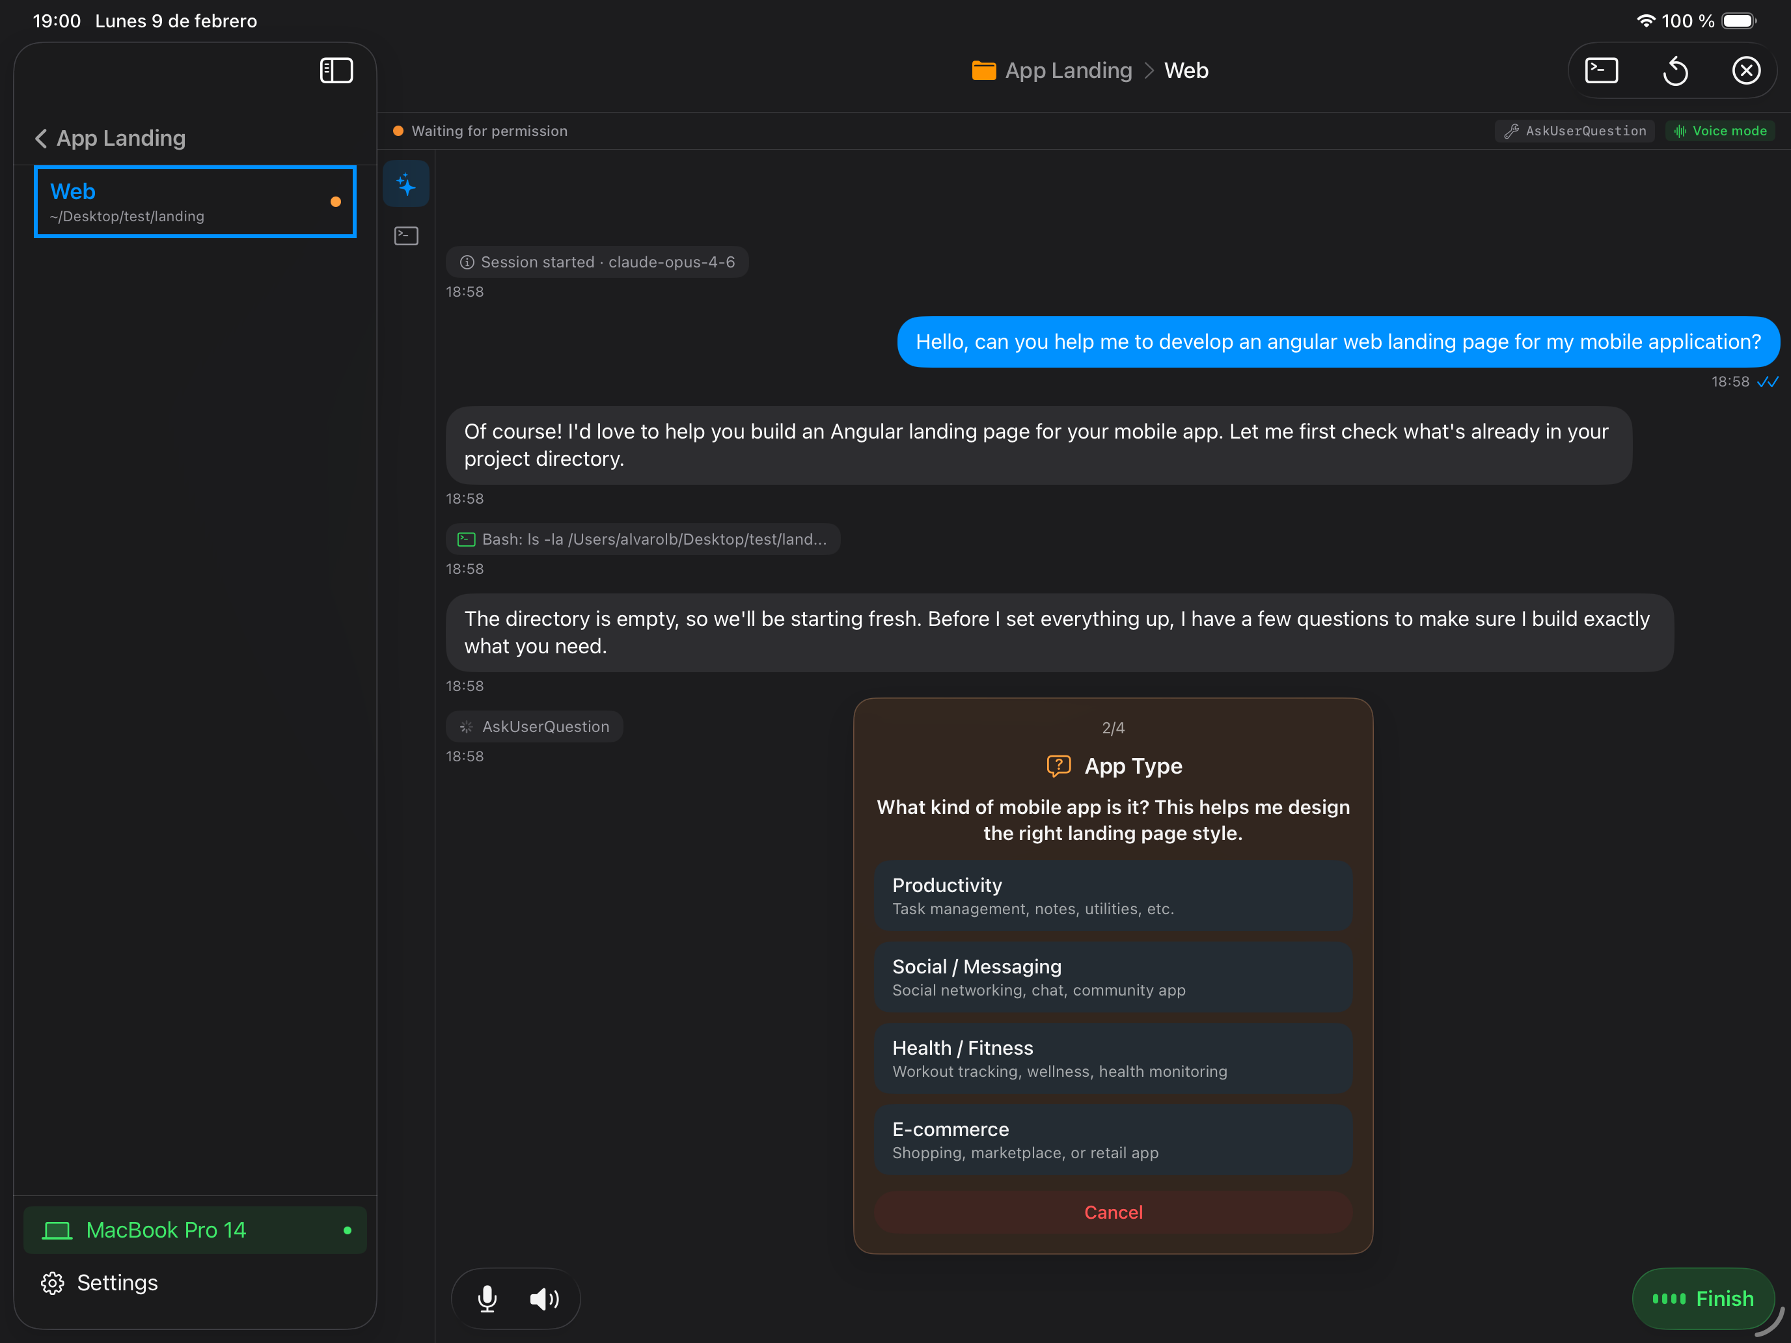Tap the speaker output icon
This screenshot has width=1791, height=1343.
coord(544,1299)
